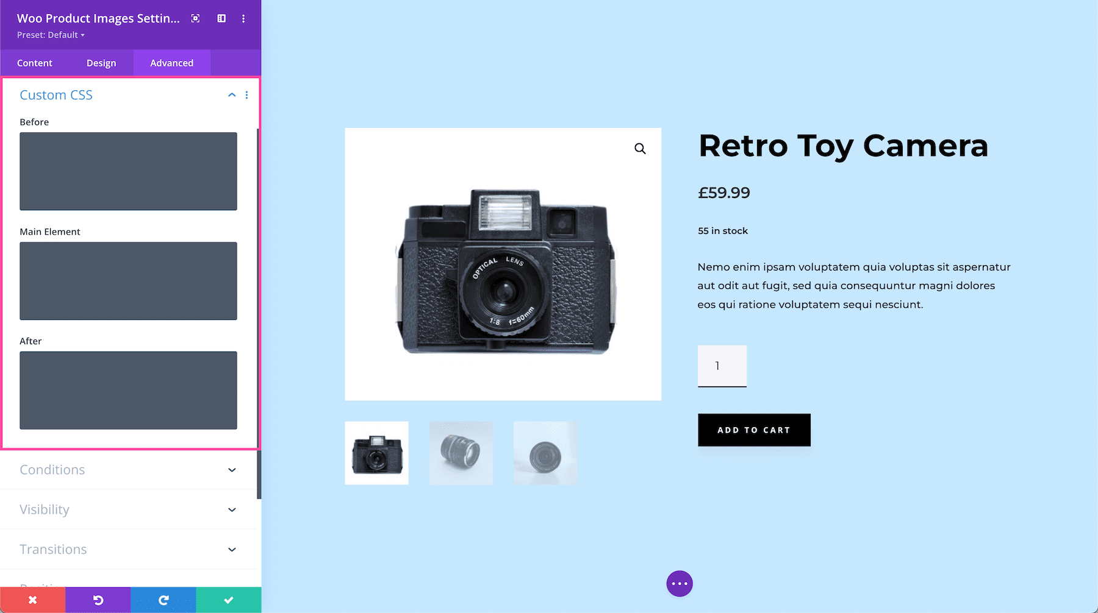The height and width of the screenshot is (613, 1098).
Task: Click the purple floating ellipsis button
Action: click(680, 583)
